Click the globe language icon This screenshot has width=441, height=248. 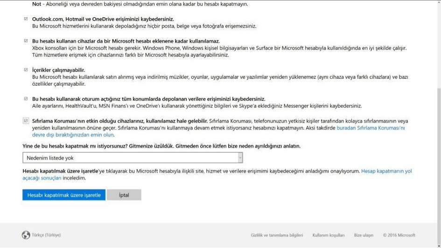(26, 235)
